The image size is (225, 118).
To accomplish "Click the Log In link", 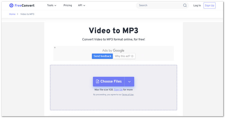I will (197, 5).
